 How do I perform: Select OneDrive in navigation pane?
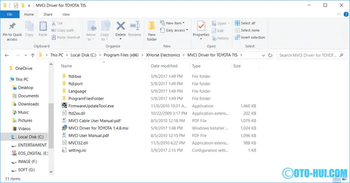(x=24, y=68)
